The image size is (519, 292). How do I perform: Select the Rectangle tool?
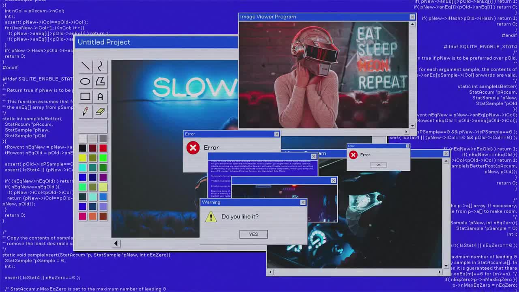(85, 96)
